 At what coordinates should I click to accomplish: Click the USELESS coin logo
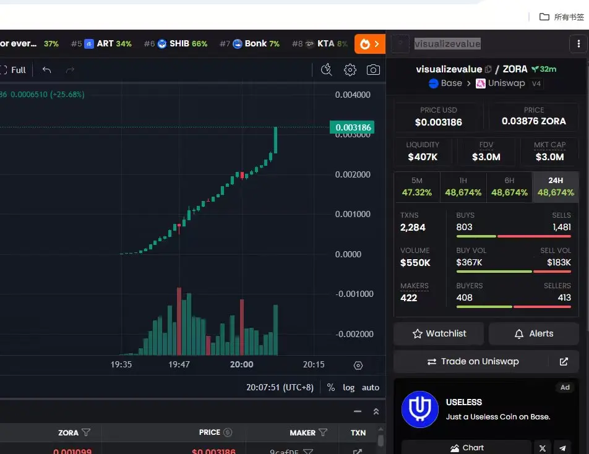point(420,409)
